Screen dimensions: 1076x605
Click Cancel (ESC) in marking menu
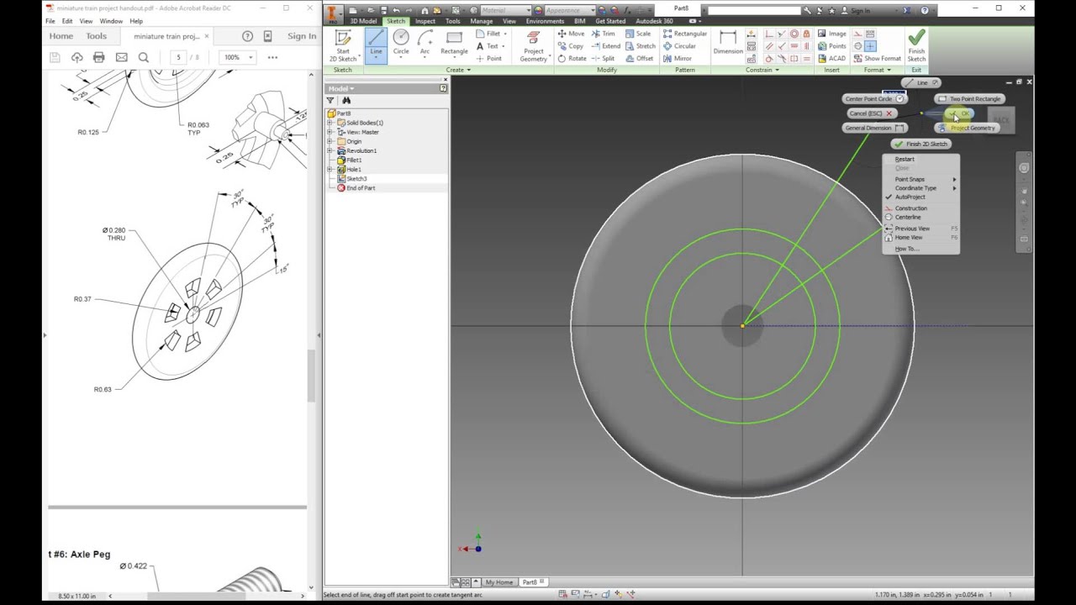click(x=870, y=113)
